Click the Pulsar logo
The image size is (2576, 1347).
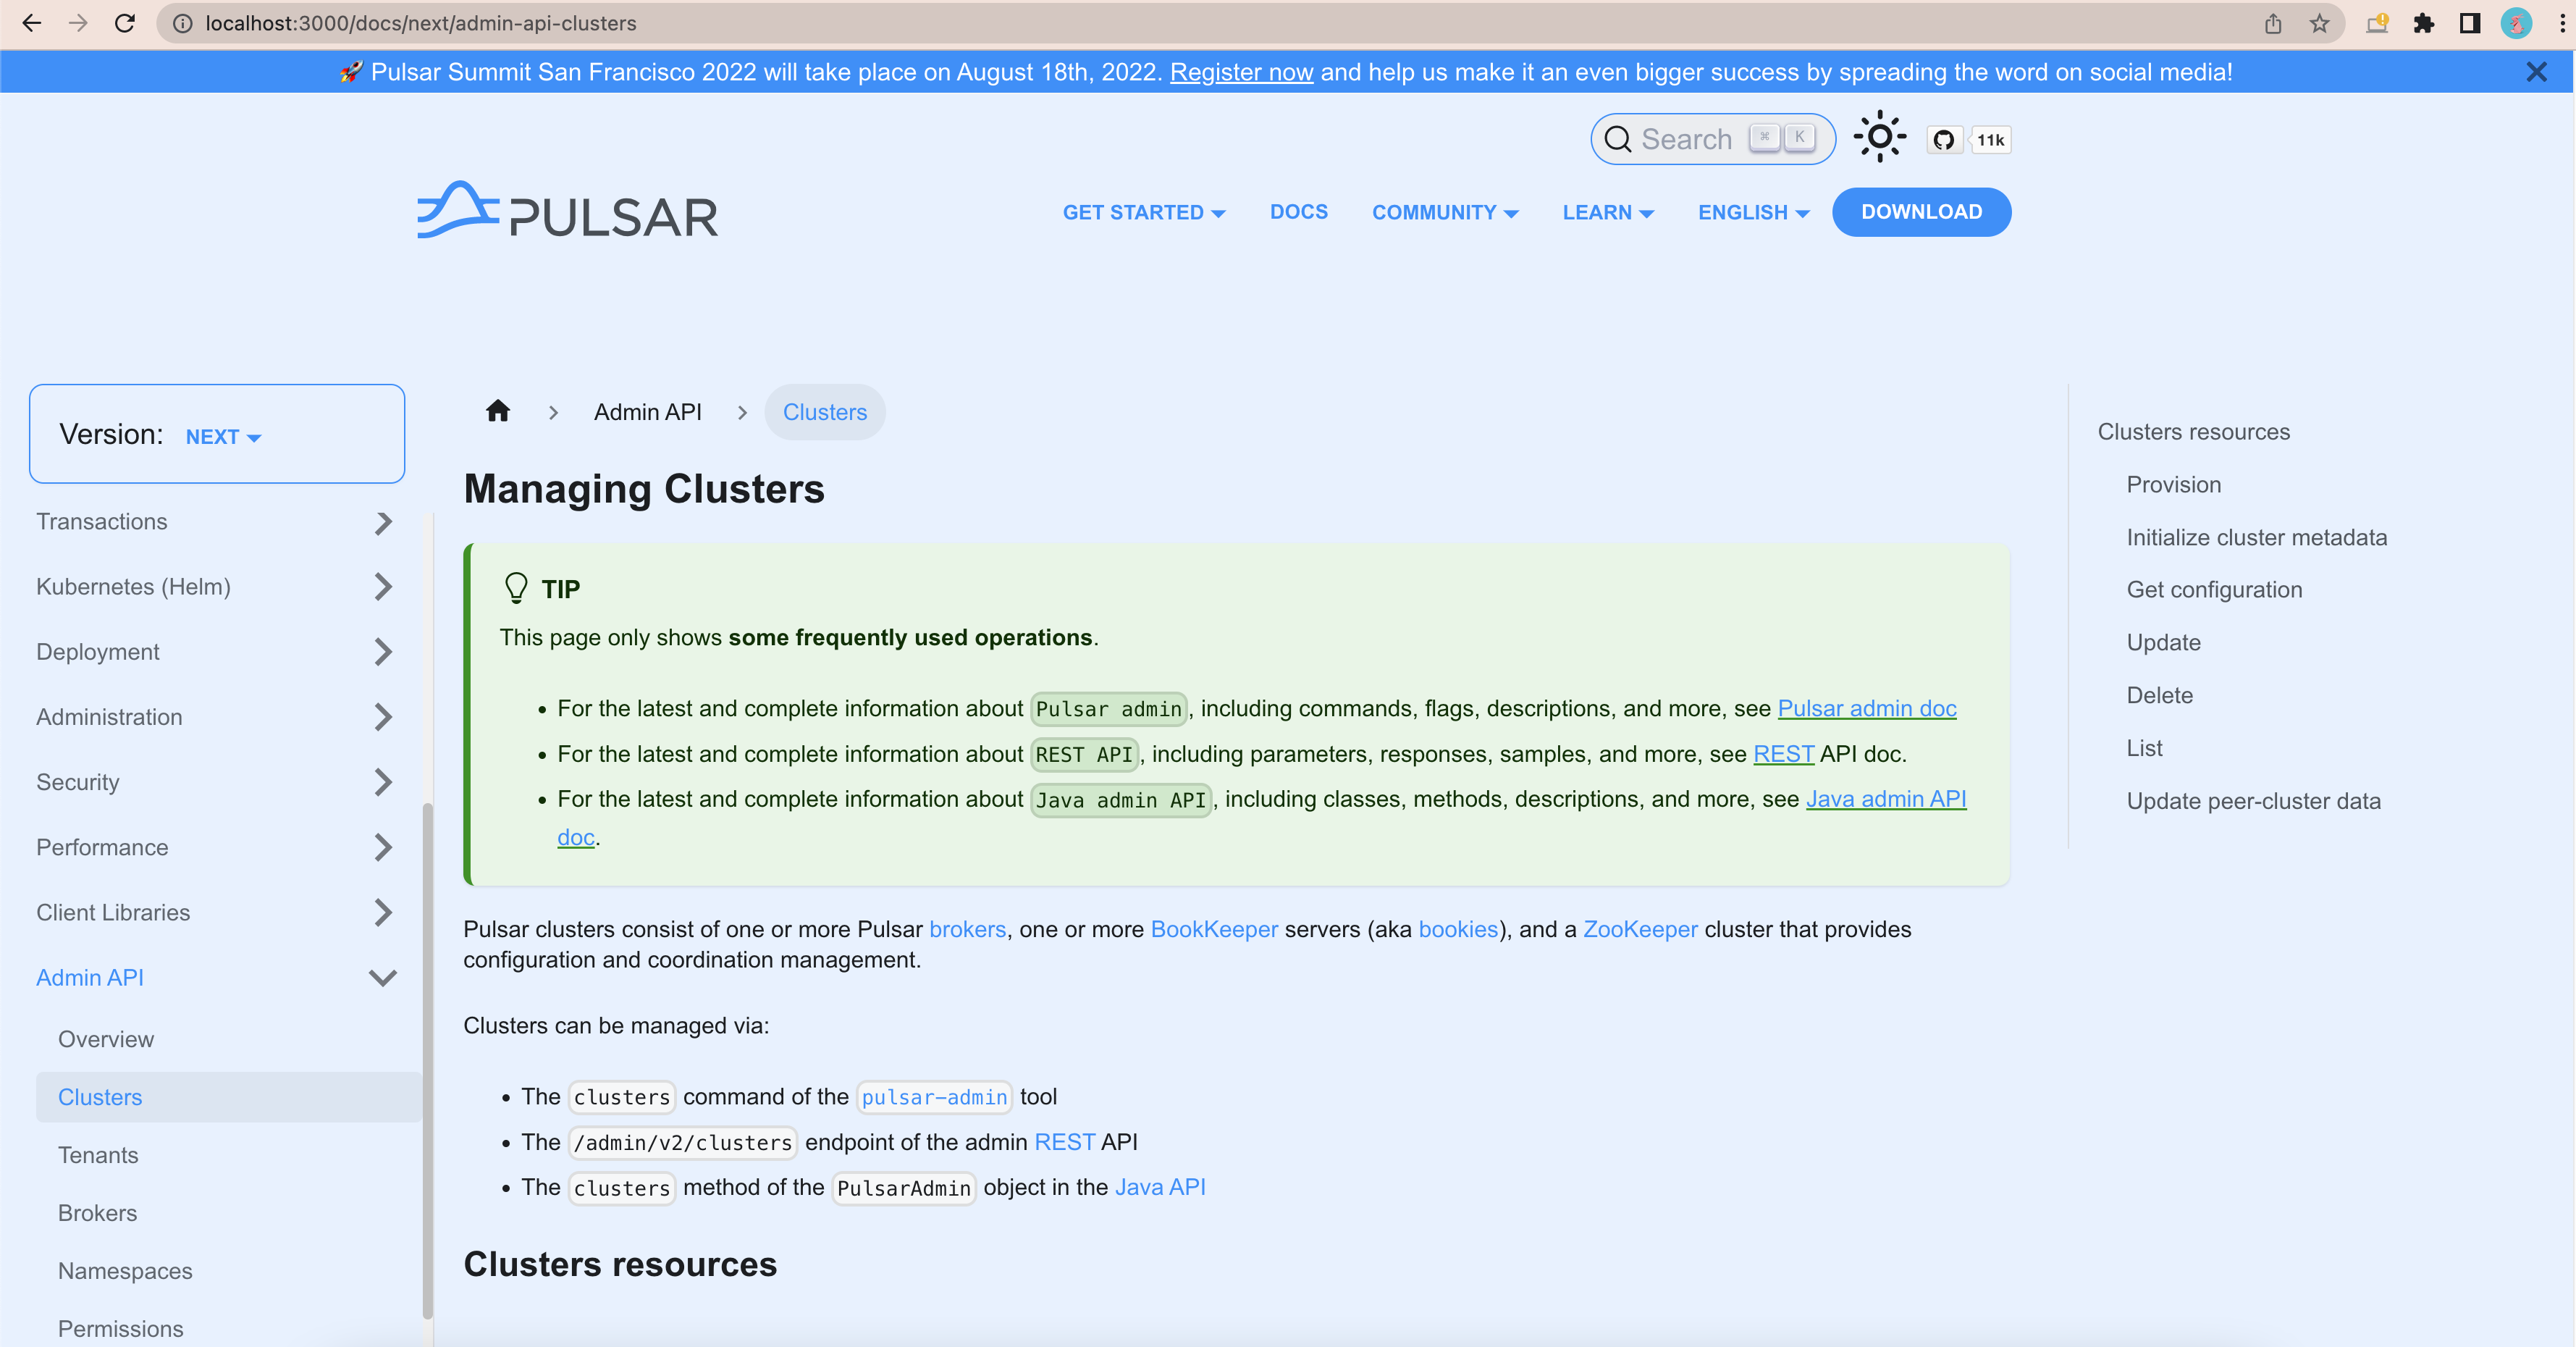tap(567, 210)
